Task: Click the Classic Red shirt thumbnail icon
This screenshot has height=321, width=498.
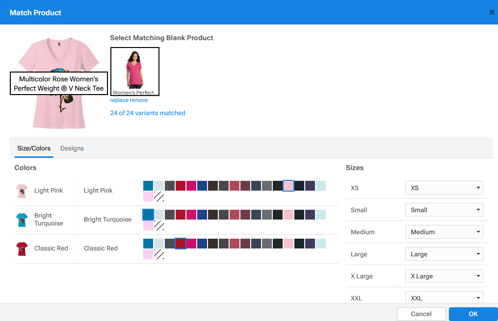Action: pos(22,248)
